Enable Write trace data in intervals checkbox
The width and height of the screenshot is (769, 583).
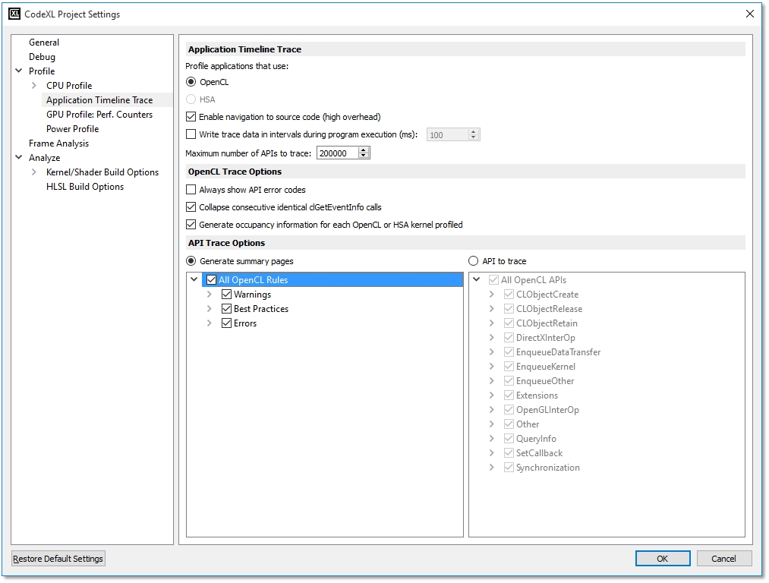click(191, 134)
